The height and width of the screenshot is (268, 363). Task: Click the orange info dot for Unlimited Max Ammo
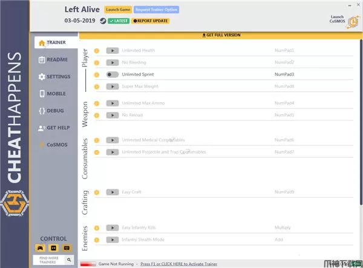[97, 103]
